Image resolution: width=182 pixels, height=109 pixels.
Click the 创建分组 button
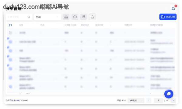tap(168, 17)
